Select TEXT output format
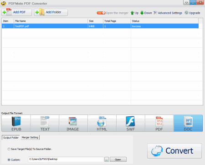Image resolution: width=205 pixels, height=165 pixels. coord(45,123)
